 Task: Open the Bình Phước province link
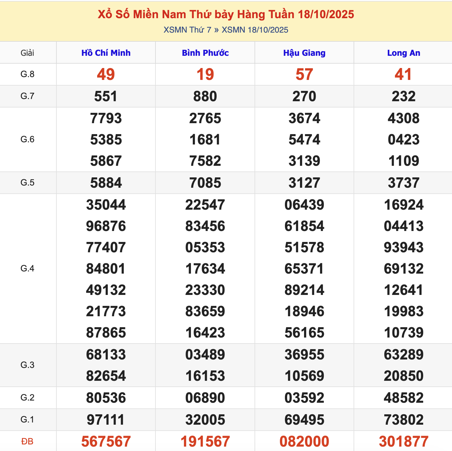point(205,53)
